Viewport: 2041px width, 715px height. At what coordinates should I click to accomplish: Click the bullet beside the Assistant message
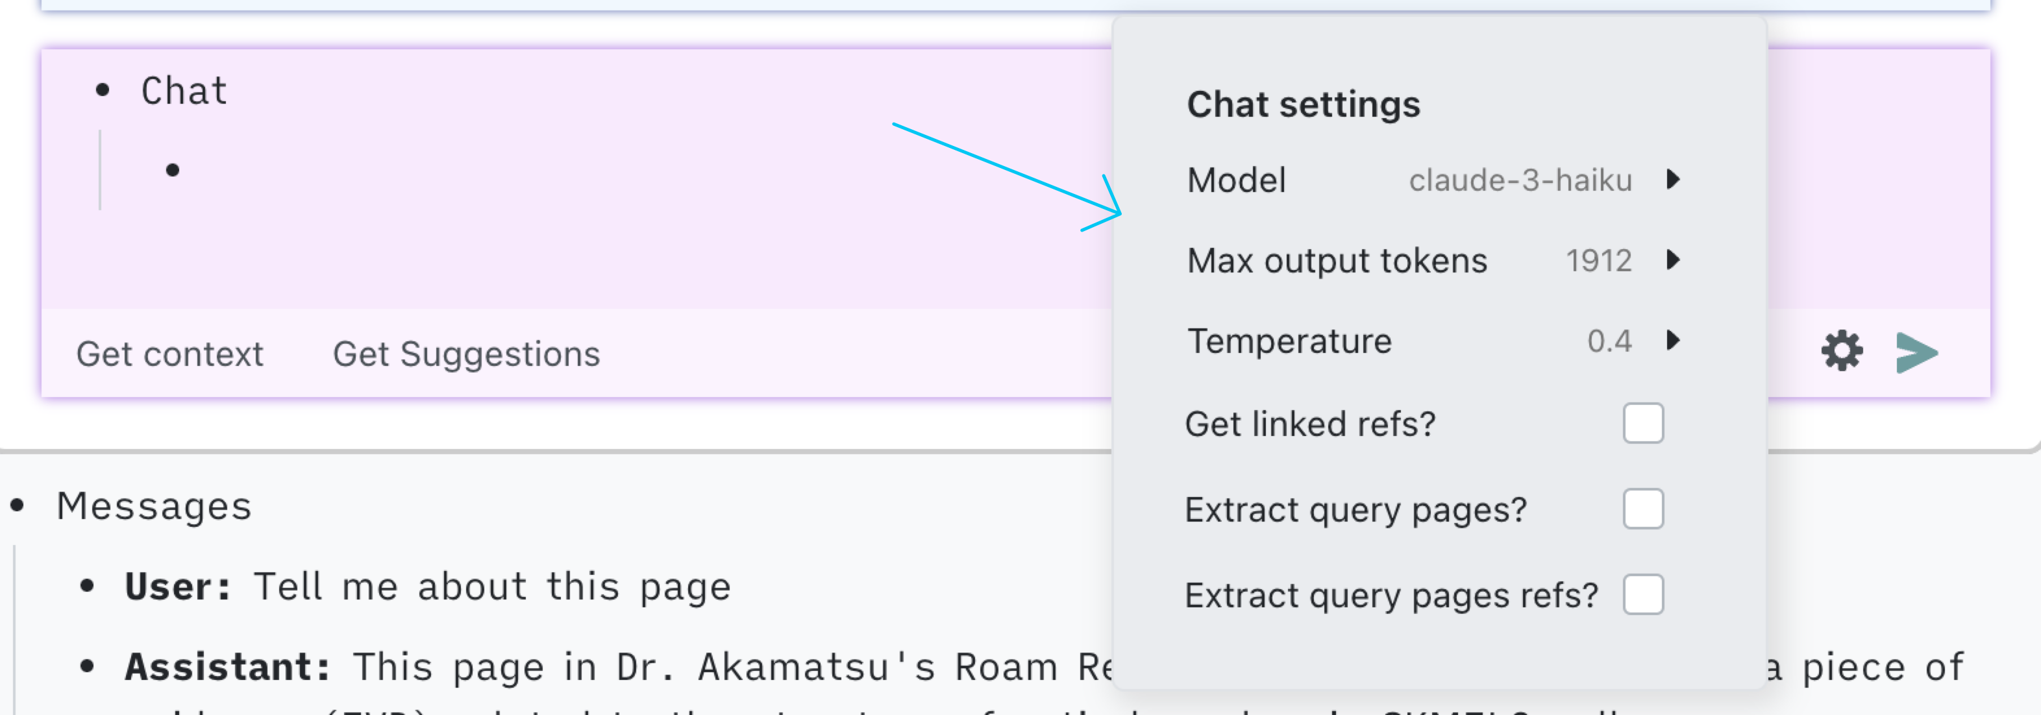[87, 666]
